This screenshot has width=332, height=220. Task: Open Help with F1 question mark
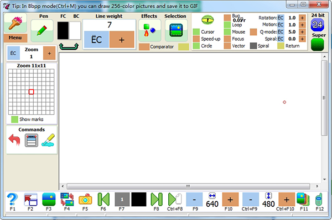pos(12,200)
